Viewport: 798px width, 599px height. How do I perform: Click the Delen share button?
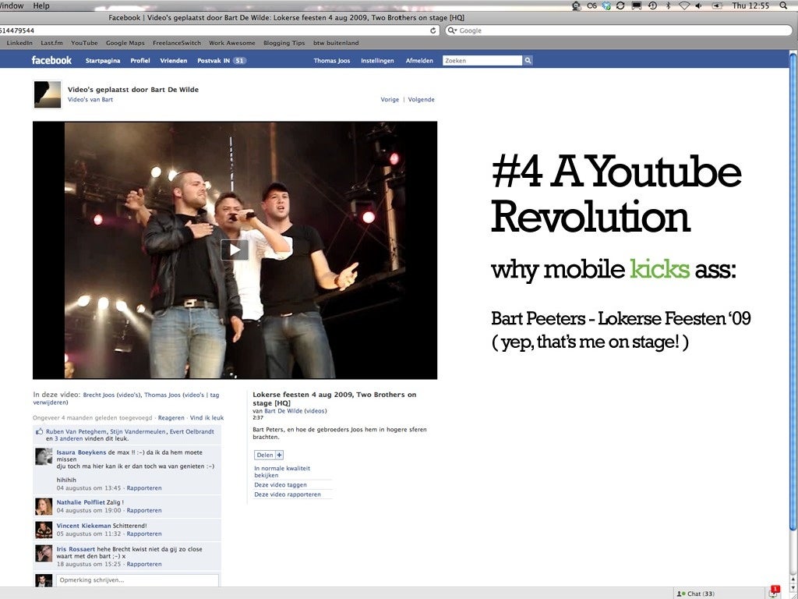point(265,455)
